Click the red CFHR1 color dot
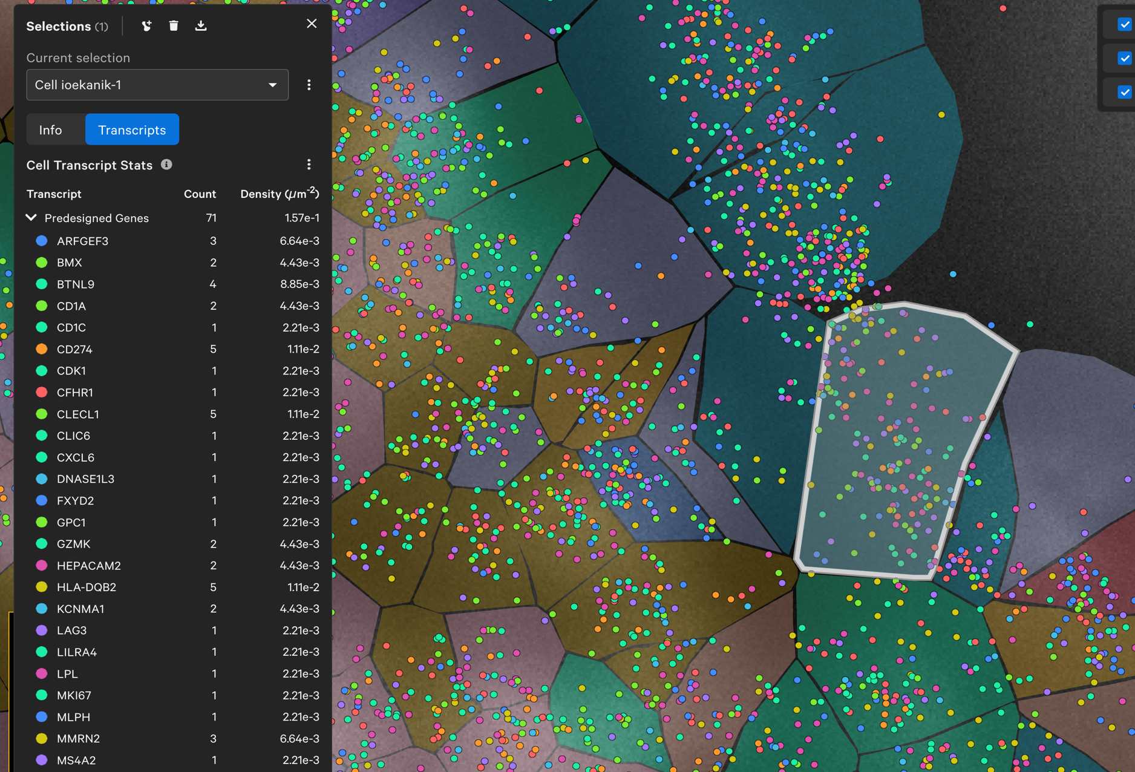Viewport: 1135px width, 772px height. tap(42, 393)
